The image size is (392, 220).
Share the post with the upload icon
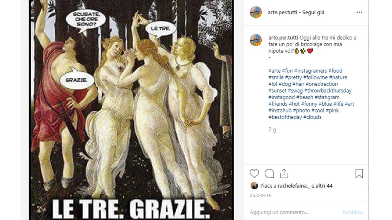(284, 174)
